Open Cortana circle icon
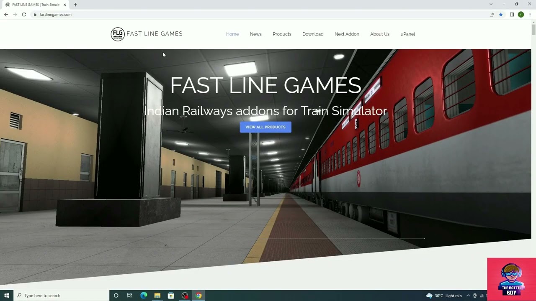536x301 pixels. click(116, 296)
